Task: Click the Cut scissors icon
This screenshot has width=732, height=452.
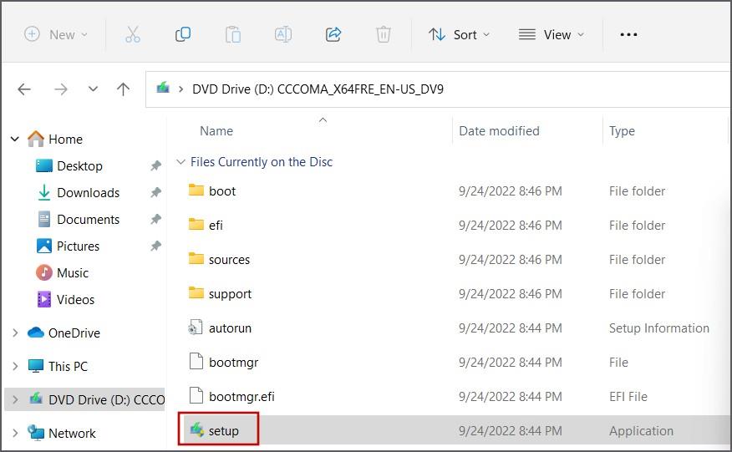Action: pyautogui.click(x=133, y=34)
